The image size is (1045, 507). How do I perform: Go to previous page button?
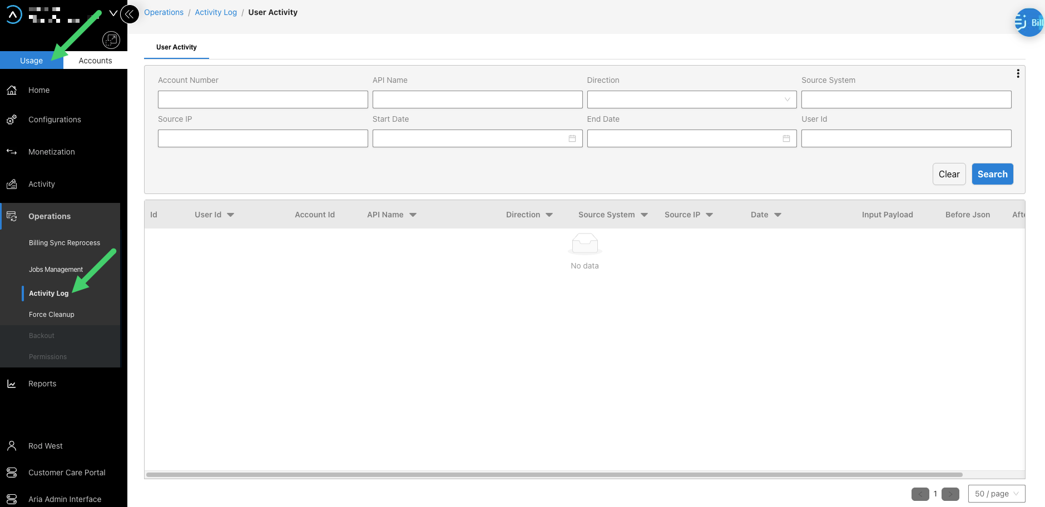pyautogui.click(x=920, y=494)
